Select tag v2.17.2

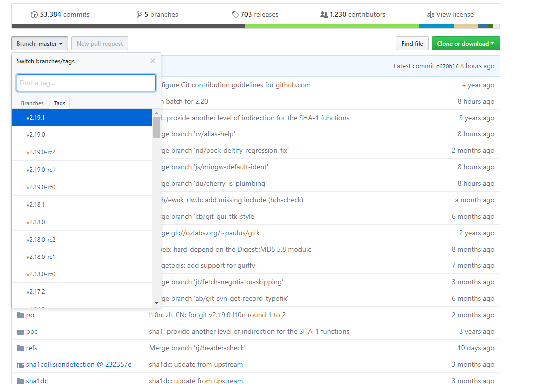coord(82,292)
